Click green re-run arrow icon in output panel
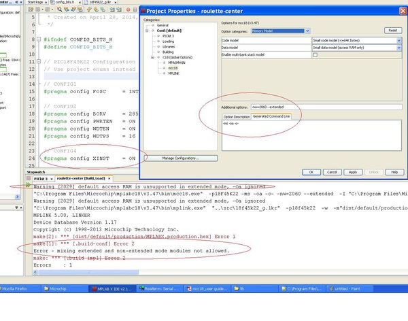The height and width of the screenshot is (321, 408). click(x=28, y=185)
